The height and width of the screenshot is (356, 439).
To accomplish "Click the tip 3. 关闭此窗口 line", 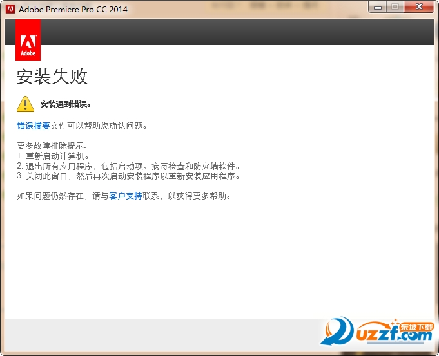I will [x=128, y=176].
